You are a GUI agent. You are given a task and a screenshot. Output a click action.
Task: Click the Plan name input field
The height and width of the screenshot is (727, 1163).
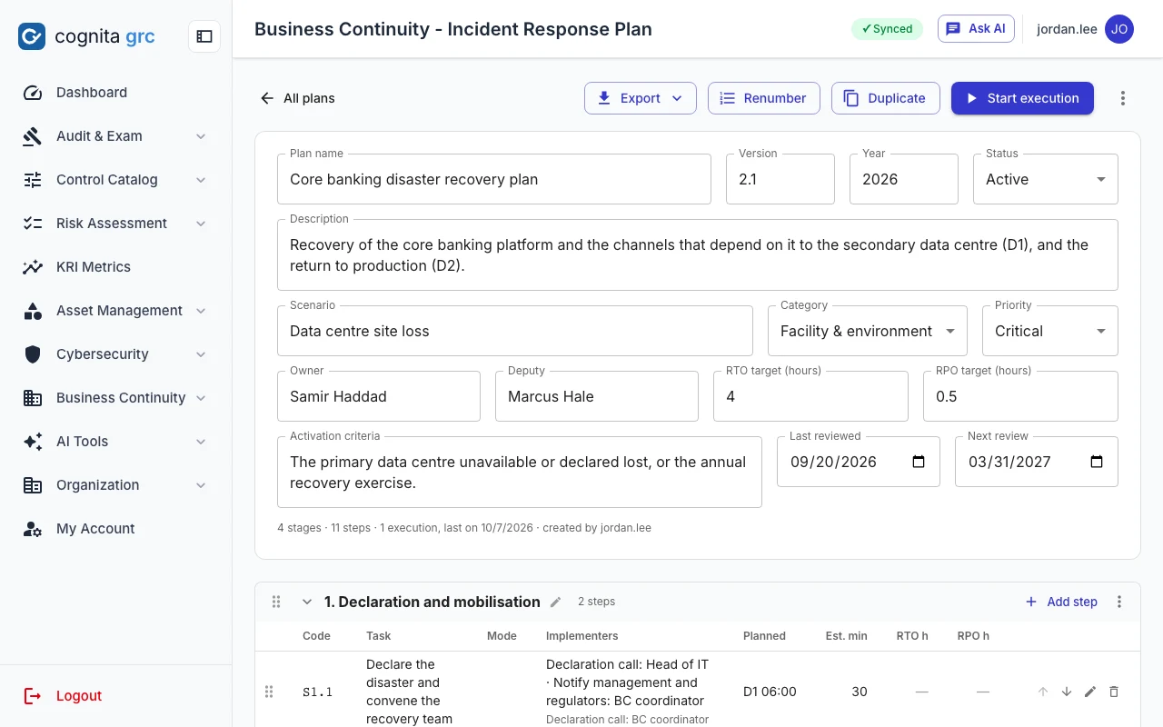click(494, 179)
